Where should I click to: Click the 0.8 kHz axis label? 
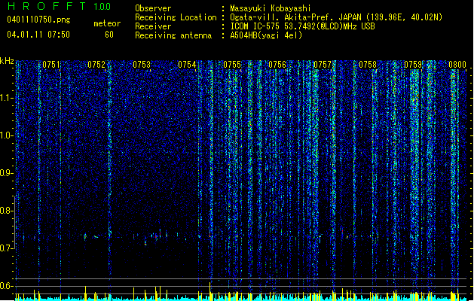6,211
